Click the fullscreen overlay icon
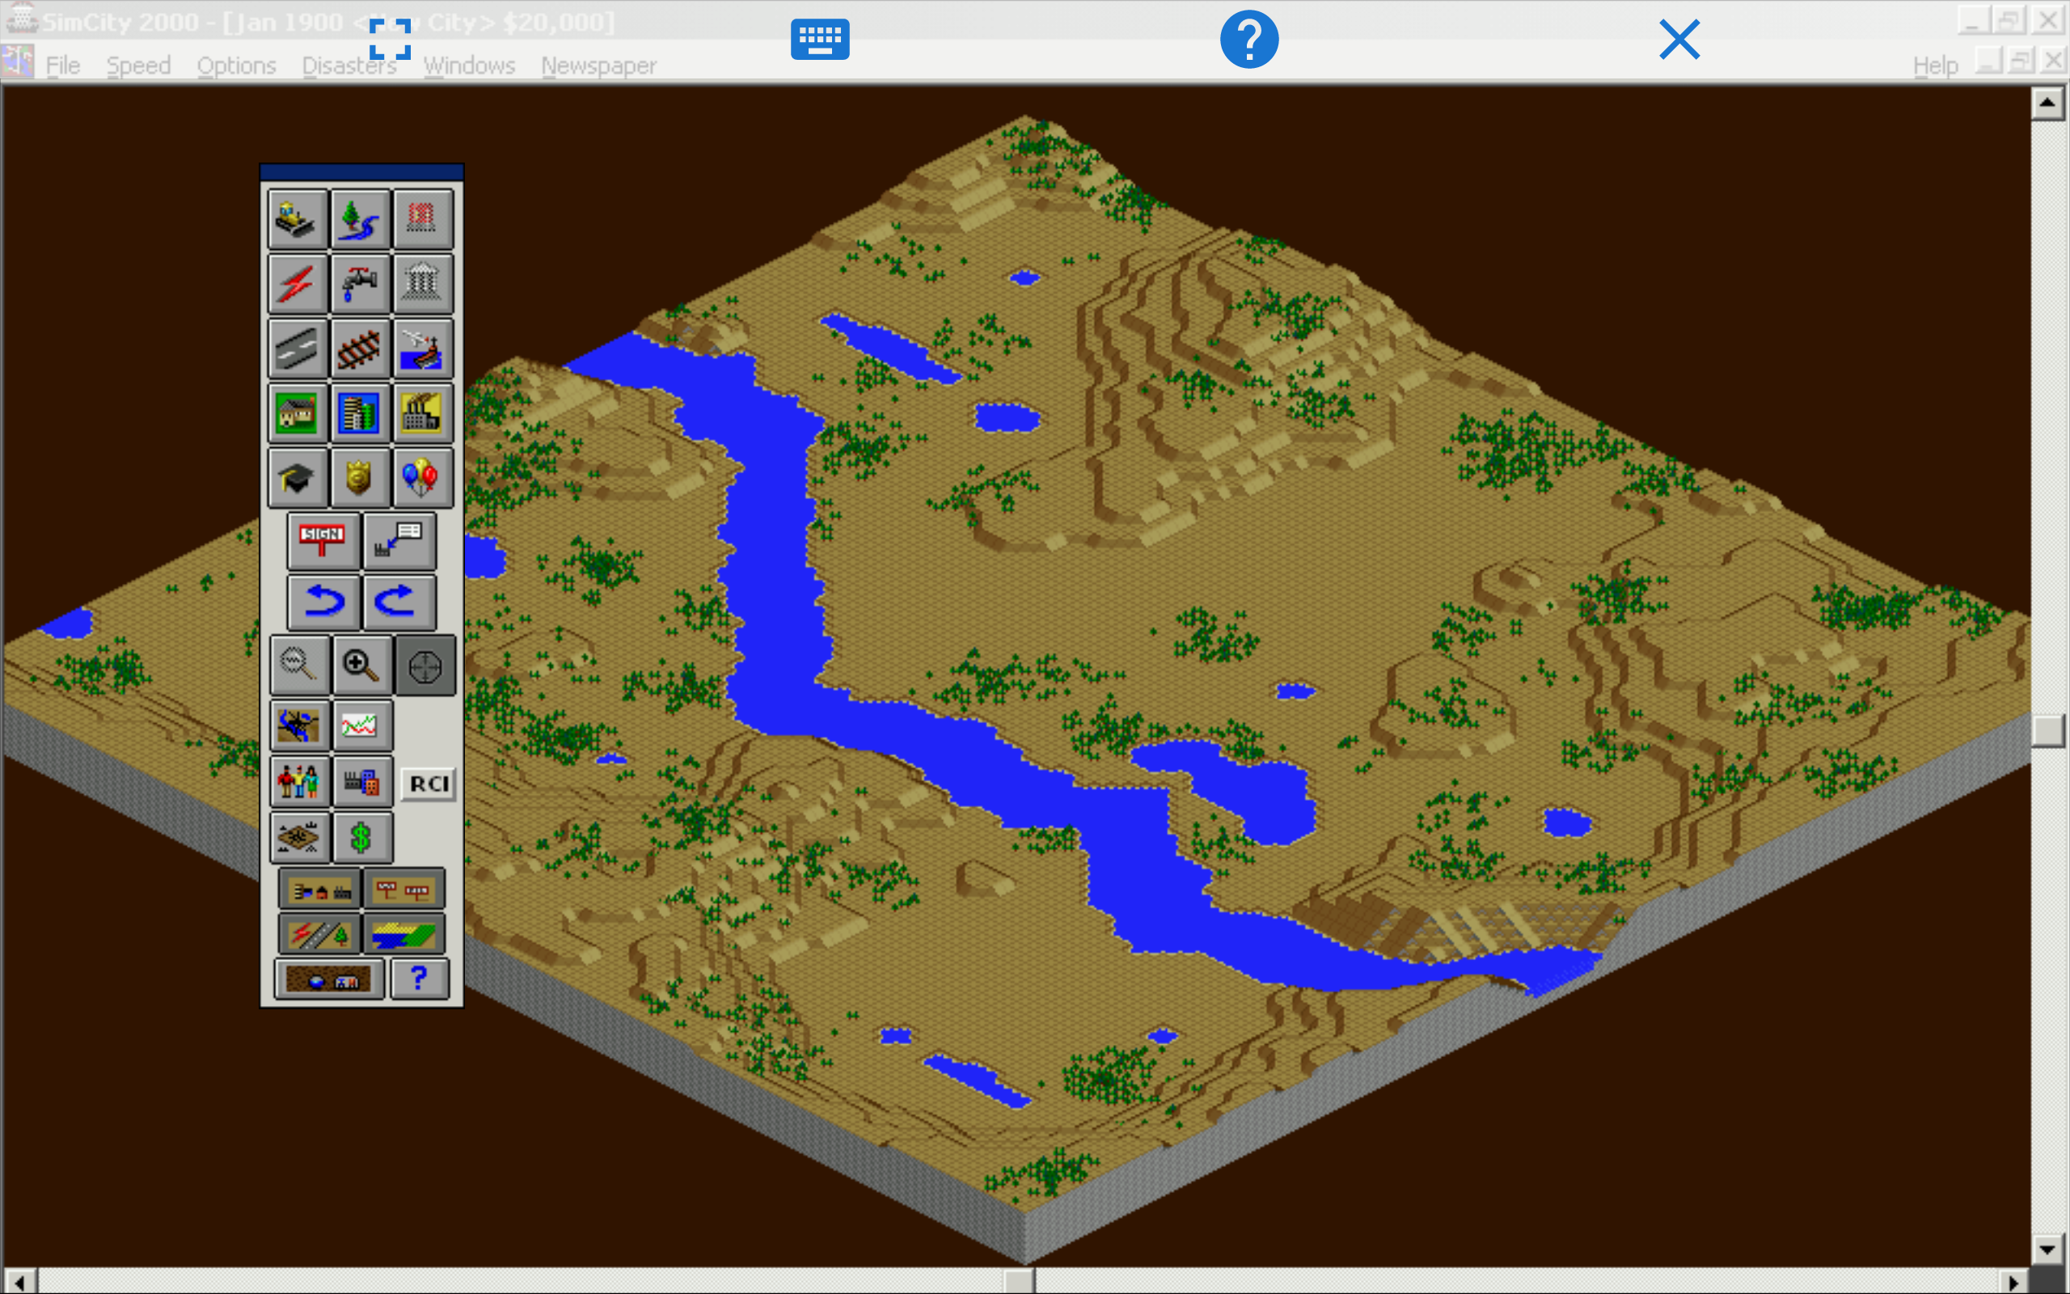Image resolution: width=2070 pixels, height=1294 pixels. 390,40
